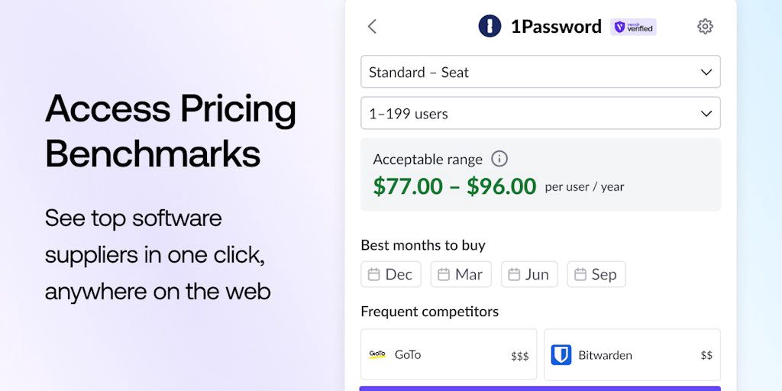Screen dimensions: 782x391
Task: Open the Bitwarden competitor card
Action: click(632, 354)
